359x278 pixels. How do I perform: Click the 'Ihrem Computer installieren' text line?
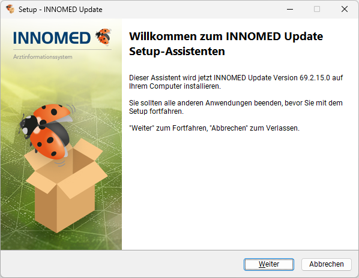pyautogui.click(x=175, y=86)
